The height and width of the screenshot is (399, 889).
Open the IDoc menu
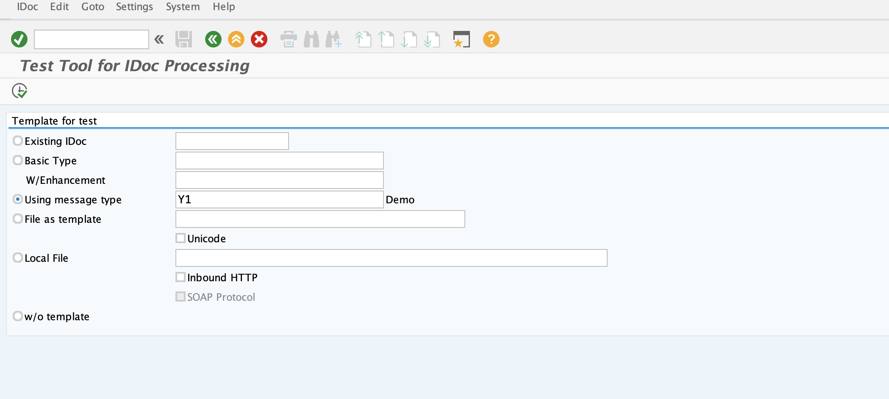pyautogui.click(x=27, y=6)
